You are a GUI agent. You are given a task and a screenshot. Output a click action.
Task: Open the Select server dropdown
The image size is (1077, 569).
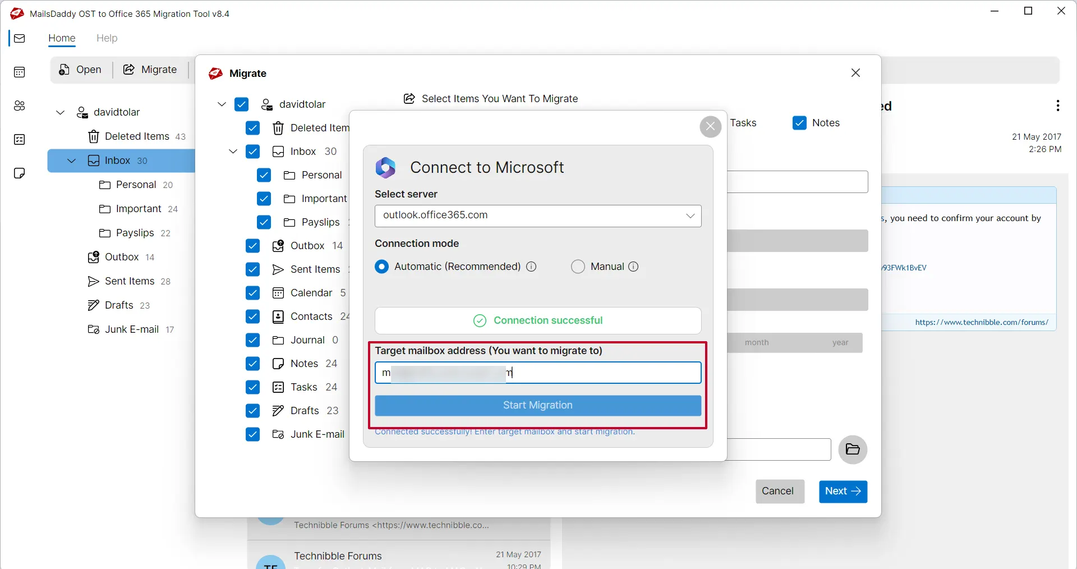[538, 216]
